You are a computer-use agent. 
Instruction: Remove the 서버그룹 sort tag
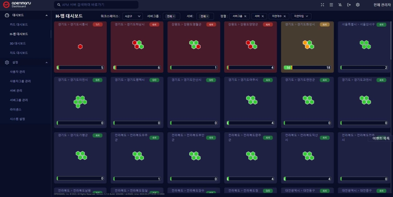coord(245,16)
